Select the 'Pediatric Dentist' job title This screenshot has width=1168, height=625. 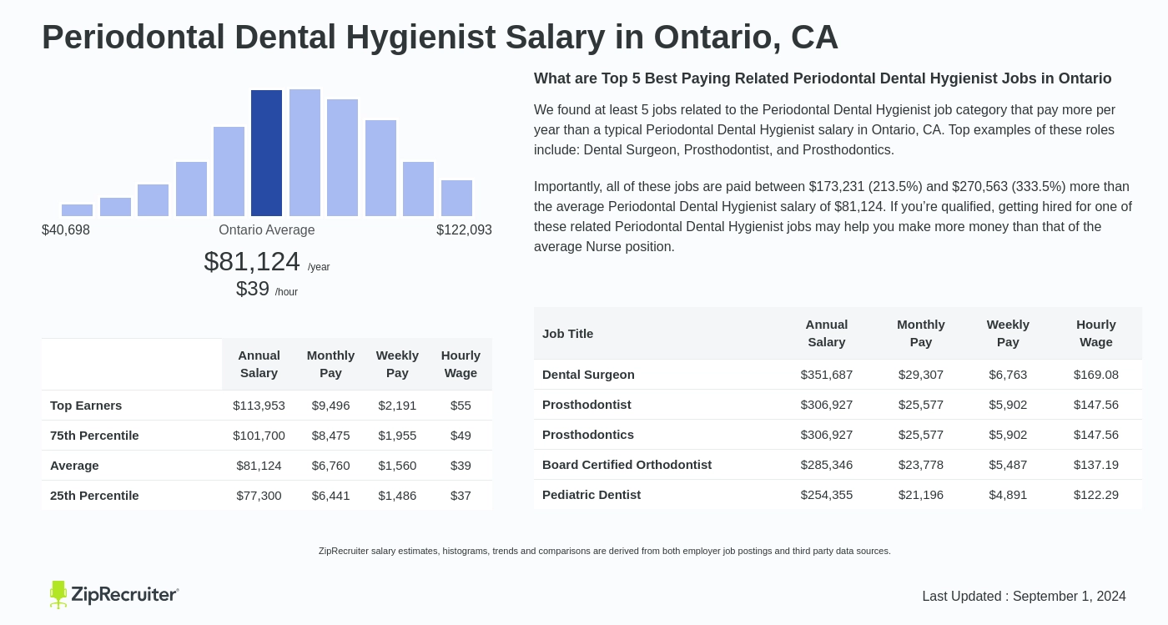pos(592,495)
